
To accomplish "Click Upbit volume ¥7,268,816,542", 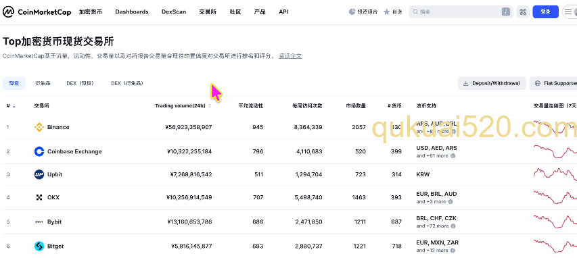I will (x=191, y=174).
